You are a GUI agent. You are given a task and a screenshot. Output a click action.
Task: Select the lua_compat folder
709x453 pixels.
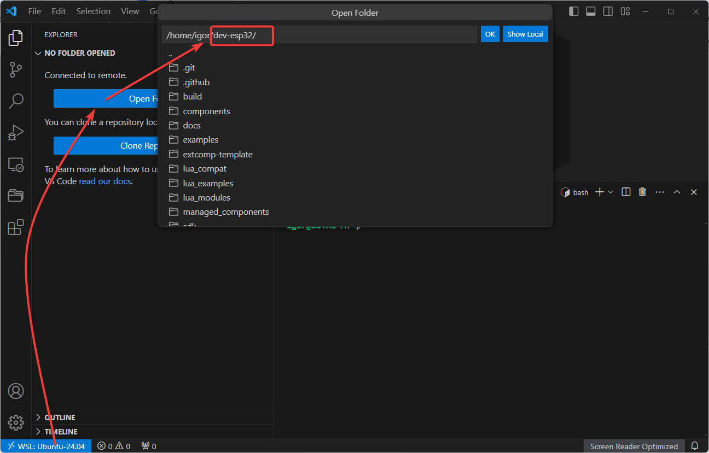point(354,169)
